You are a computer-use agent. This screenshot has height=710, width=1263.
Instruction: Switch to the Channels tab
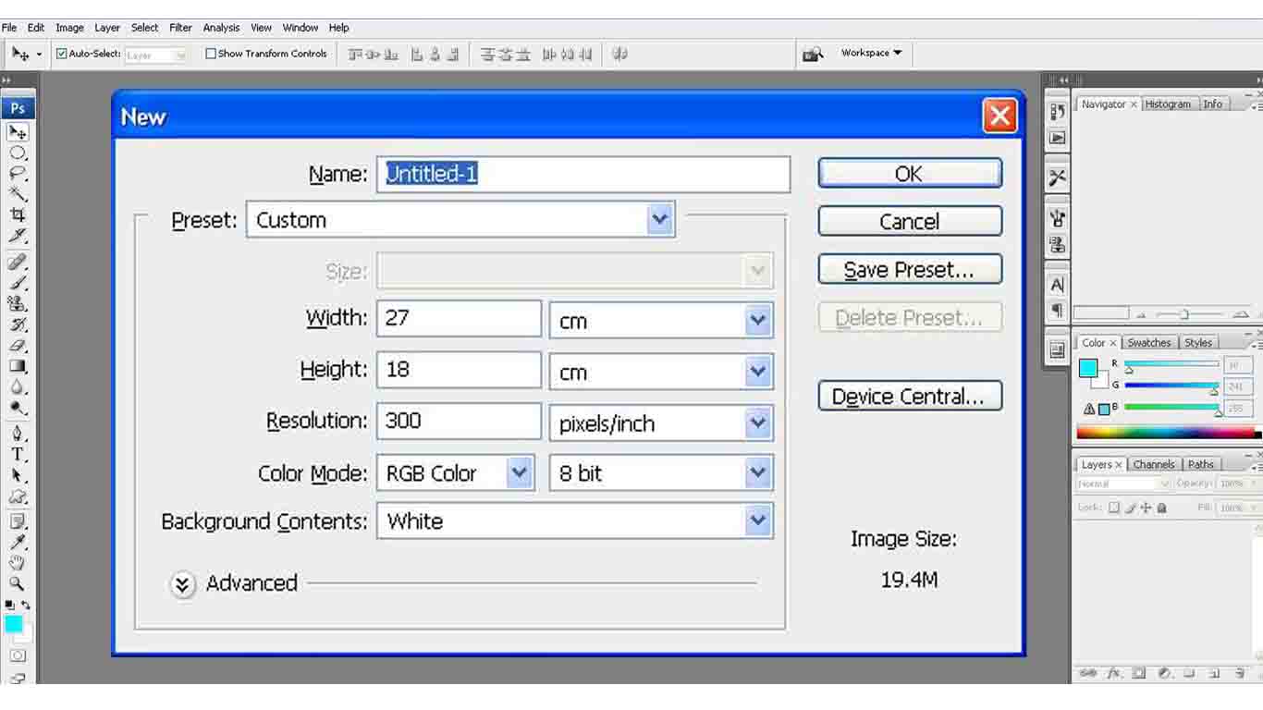[1154, 465]
